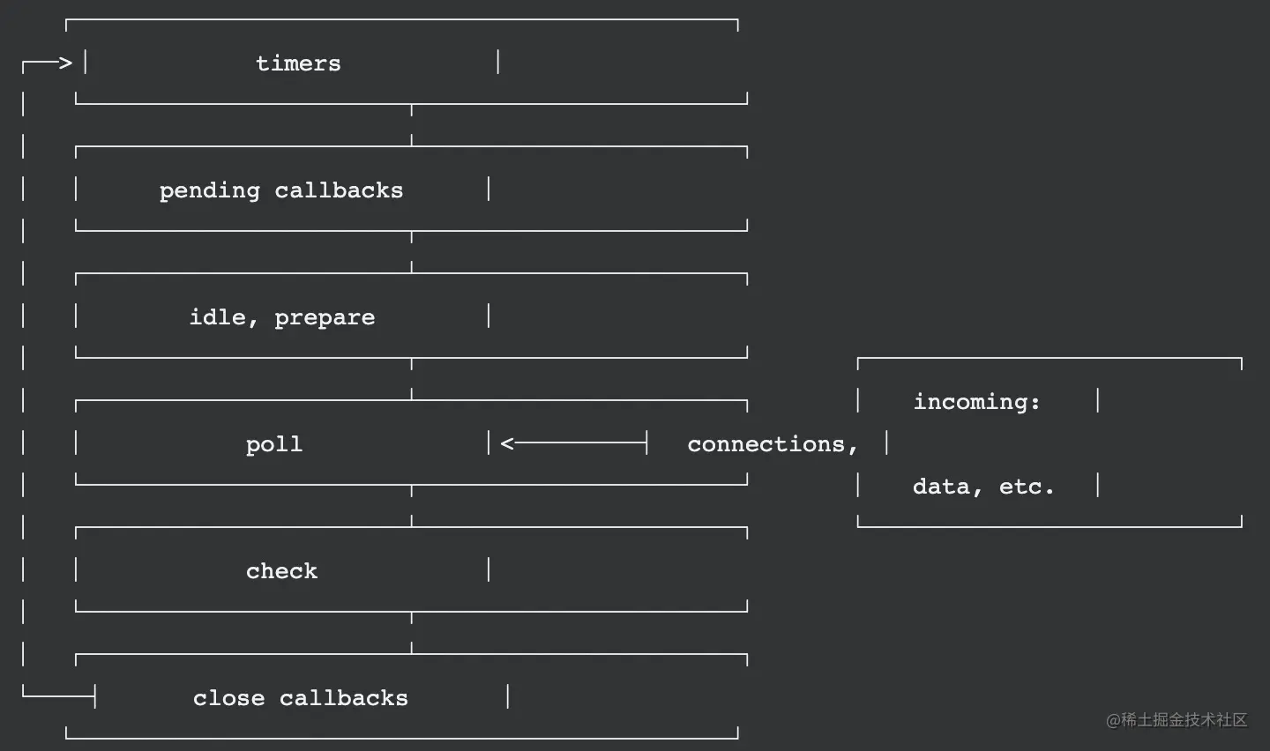Click the connector between timers and pending callbacks
Viewport: 1270px width, 751px height.
coord(412,125)
